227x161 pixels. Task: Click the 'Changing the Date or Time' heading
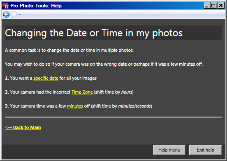tap(94, 33)
